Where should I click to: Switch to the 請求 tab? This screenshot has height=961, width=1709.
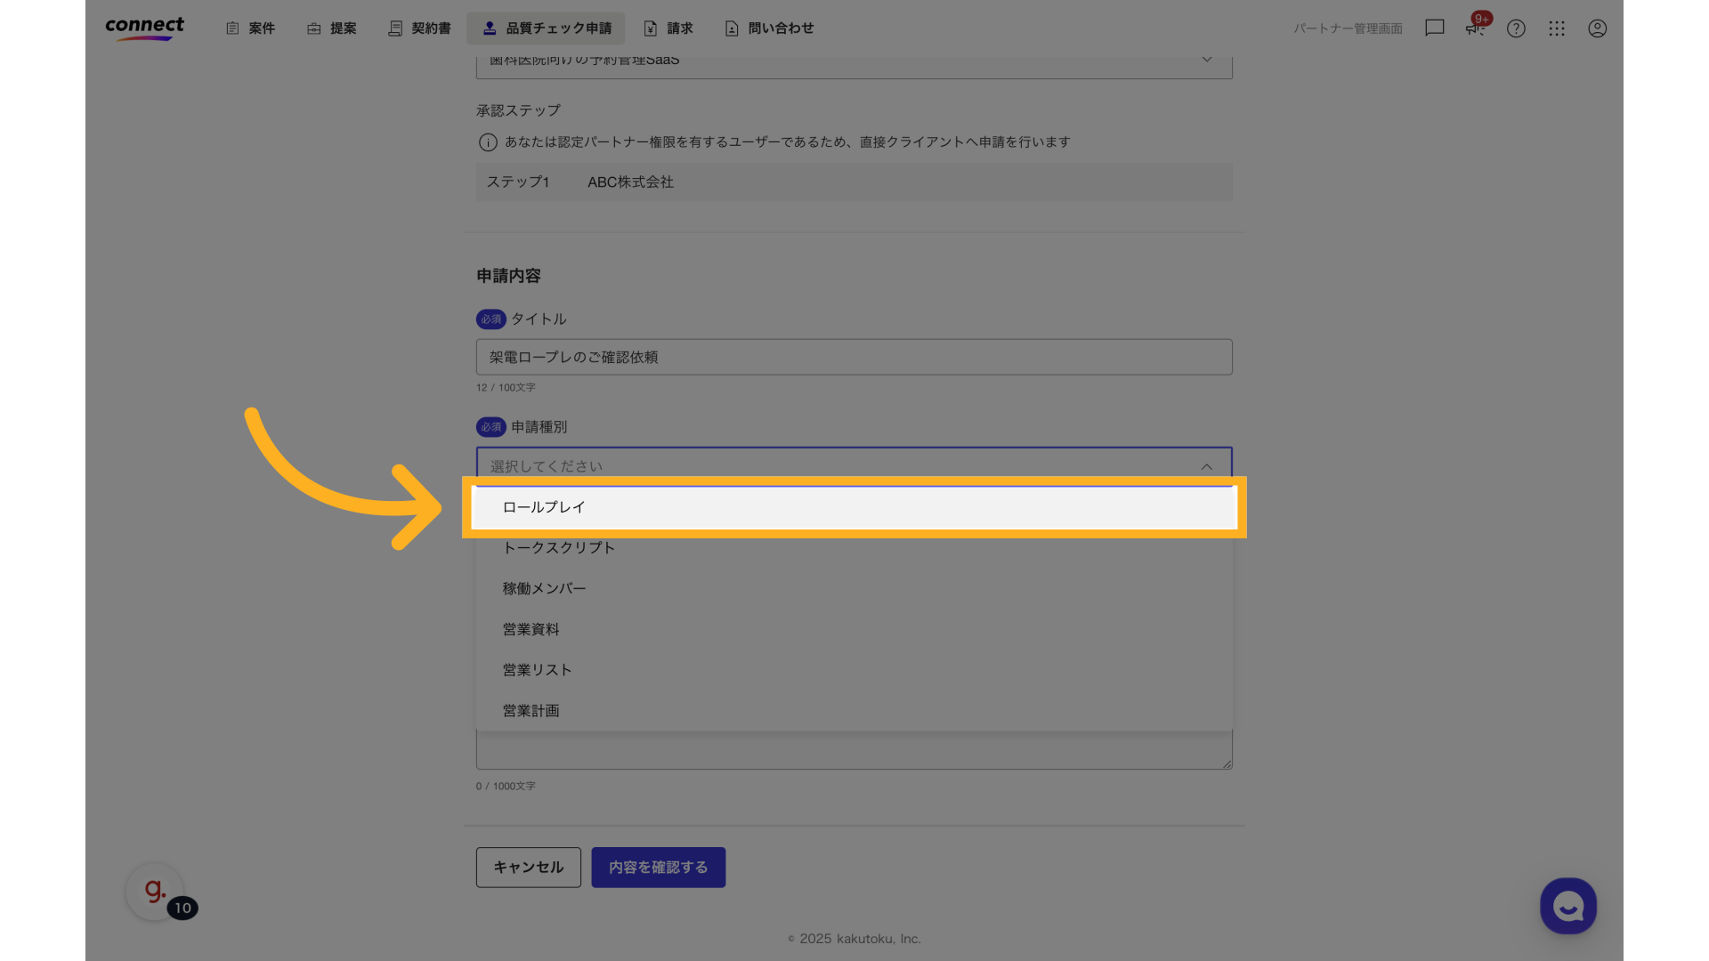669,28
